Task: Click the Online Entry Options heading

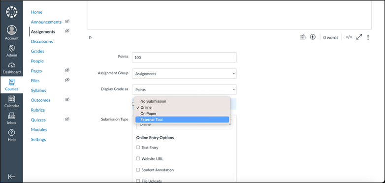Action: [155, 138]
